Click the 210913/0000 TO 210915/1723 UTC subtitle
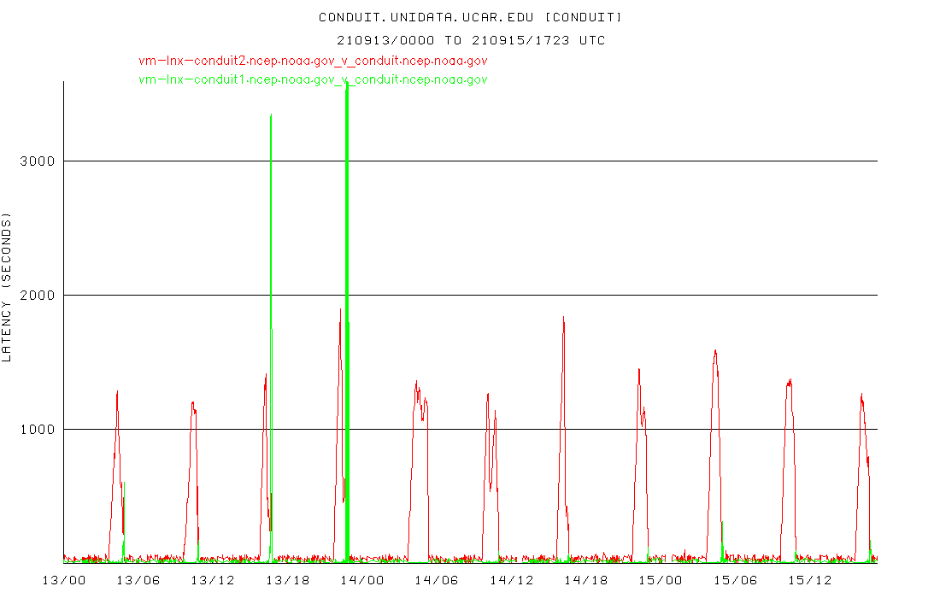 (x=470, y=40)
